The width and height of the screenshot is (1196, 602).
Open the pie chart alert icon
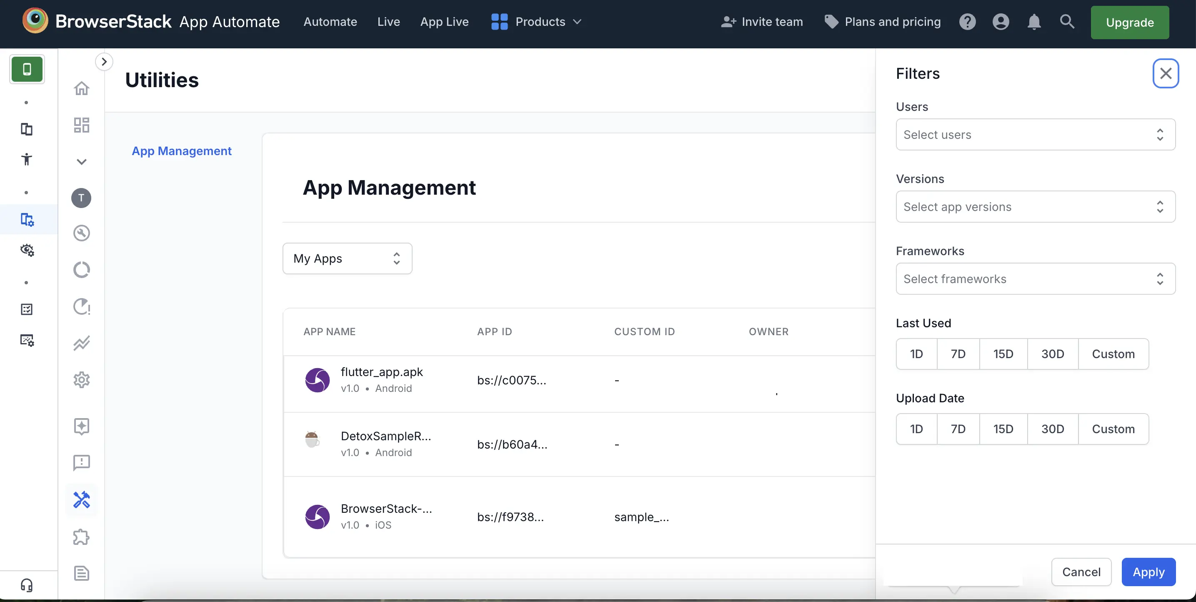(x=81, y=306)
